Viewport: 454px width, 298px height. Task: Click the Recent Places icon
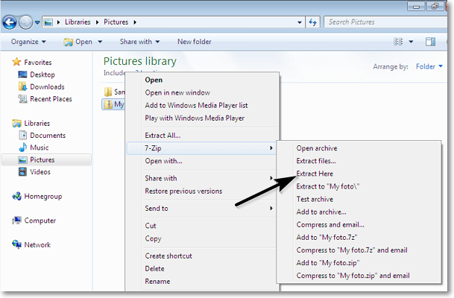pyautogui.click(x=22, y=99)
